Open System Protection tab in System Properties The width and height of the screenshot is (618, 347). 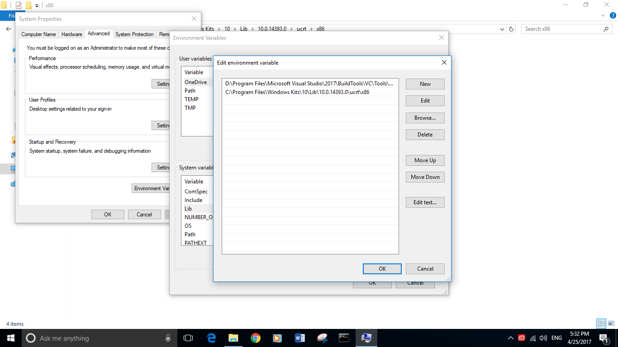(134, 34)
